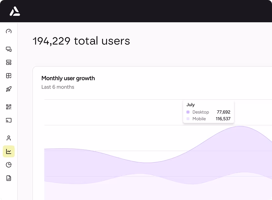Screen dimensions: 272x200
Task: Click the document bar chart report icon
Action: pyautogui.click(x=9, y=178)
